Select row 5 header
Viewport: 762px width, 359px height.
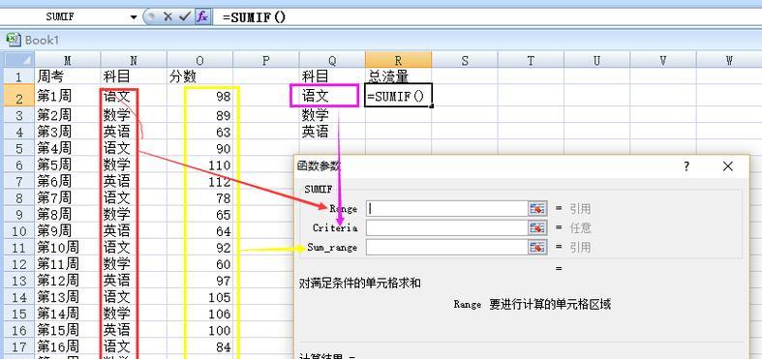[x=19, y=148]
